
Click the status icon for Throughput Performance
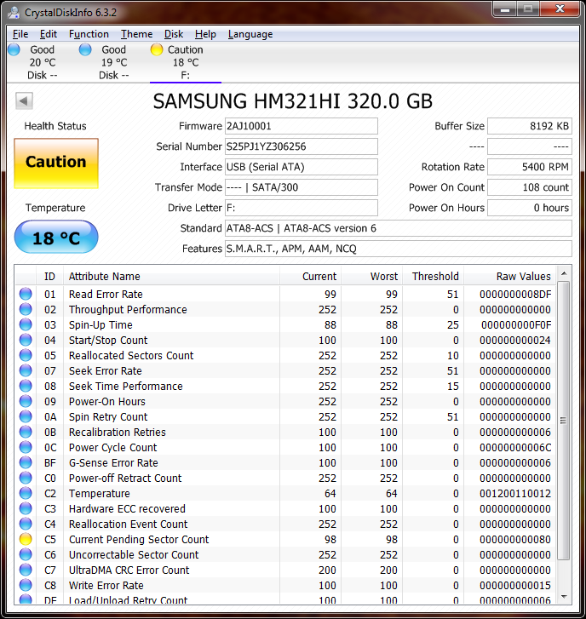26,310
